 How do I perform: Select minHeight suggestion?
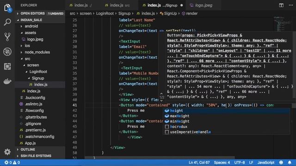click(227, 121)
